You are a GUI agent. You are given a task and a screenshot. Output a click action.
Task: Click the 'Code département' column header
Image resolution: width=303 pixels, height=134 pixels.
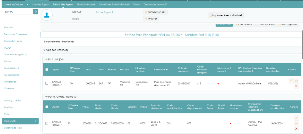pos(195,107)
